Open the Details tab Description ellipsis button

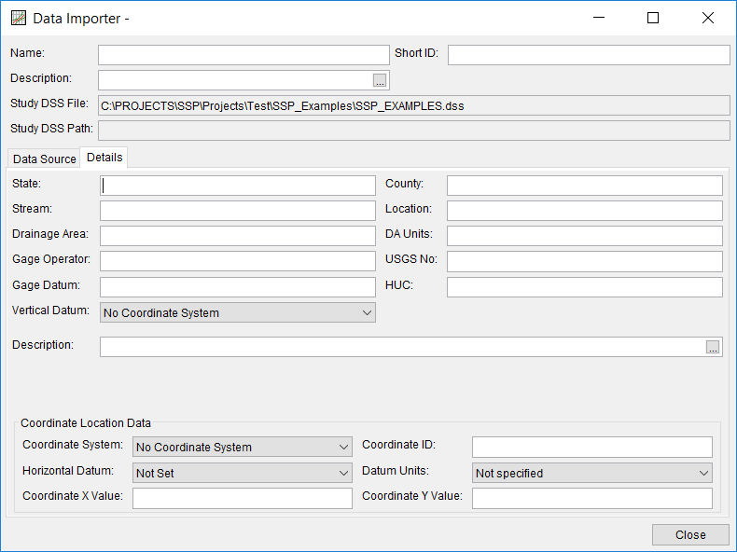(x=713, y=347)
